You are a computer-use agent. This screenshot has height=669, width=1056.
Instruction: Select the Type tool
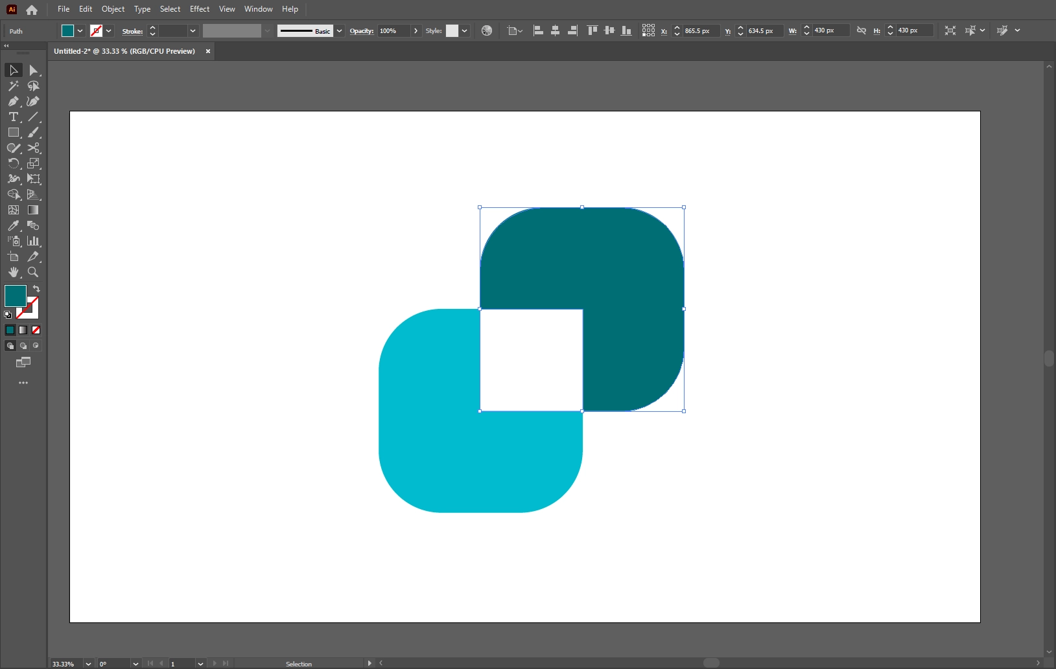[14, 117]
